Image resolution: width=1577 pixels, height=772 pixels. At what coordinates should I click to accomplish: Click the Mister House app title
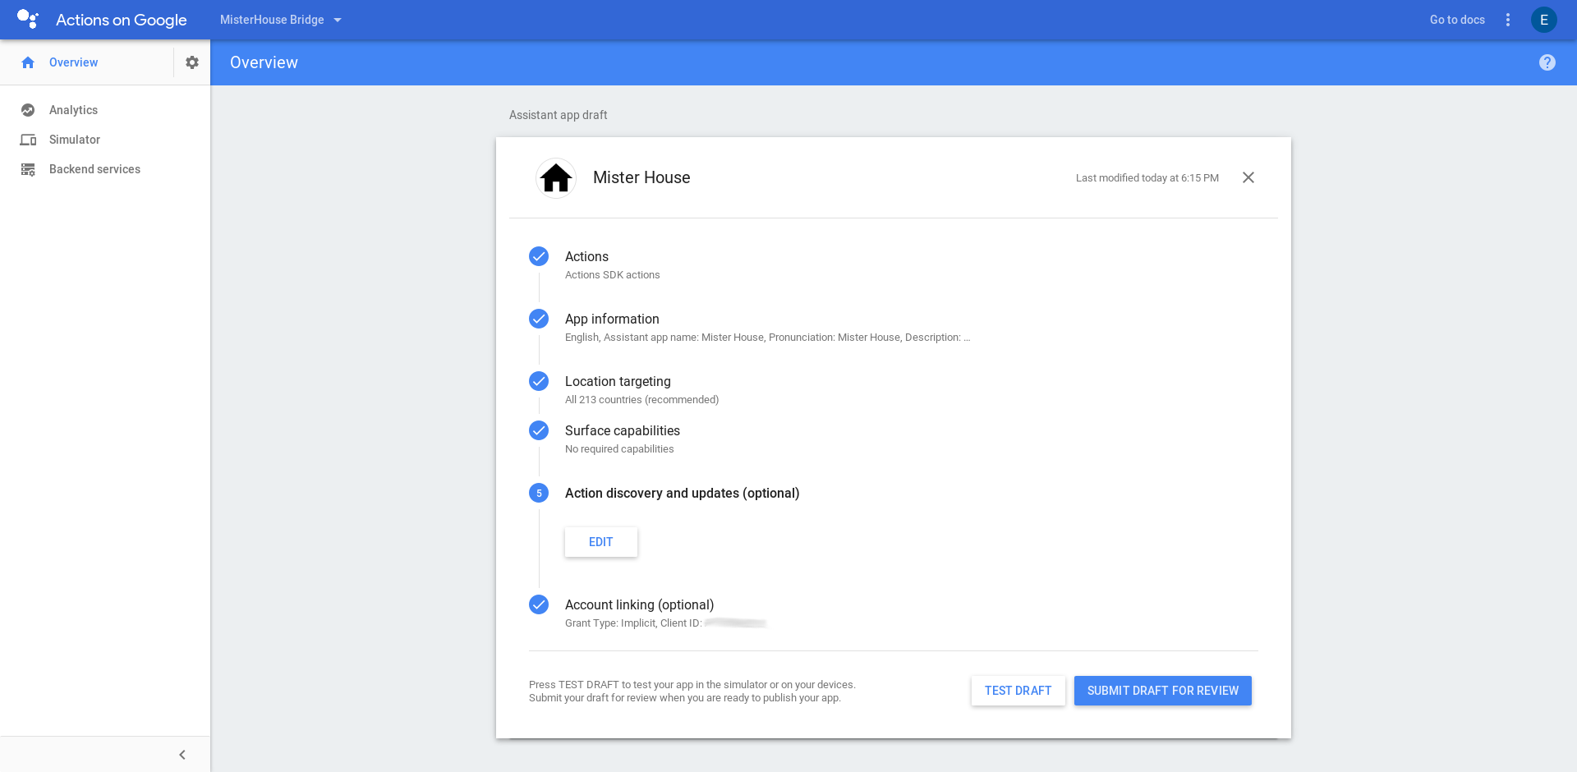point(641,177)
